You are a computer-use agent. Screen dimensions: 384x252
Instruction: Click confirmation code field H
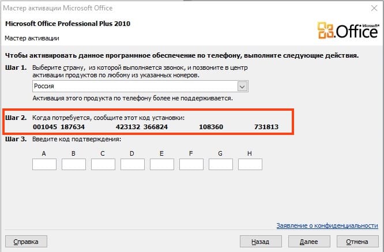(250, 164)
